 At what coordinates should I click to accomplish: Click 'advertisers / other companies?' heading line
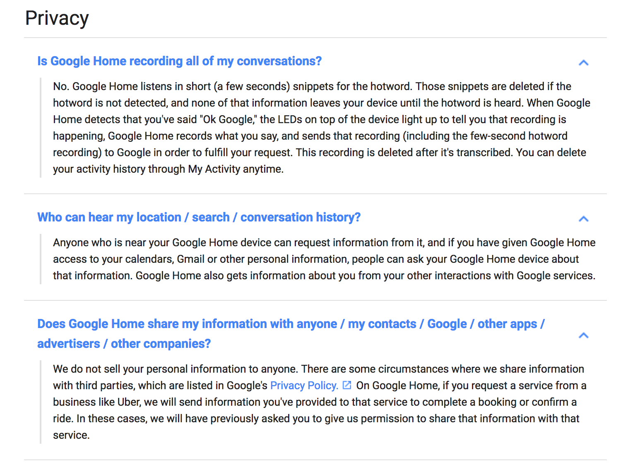coord(124,344)
